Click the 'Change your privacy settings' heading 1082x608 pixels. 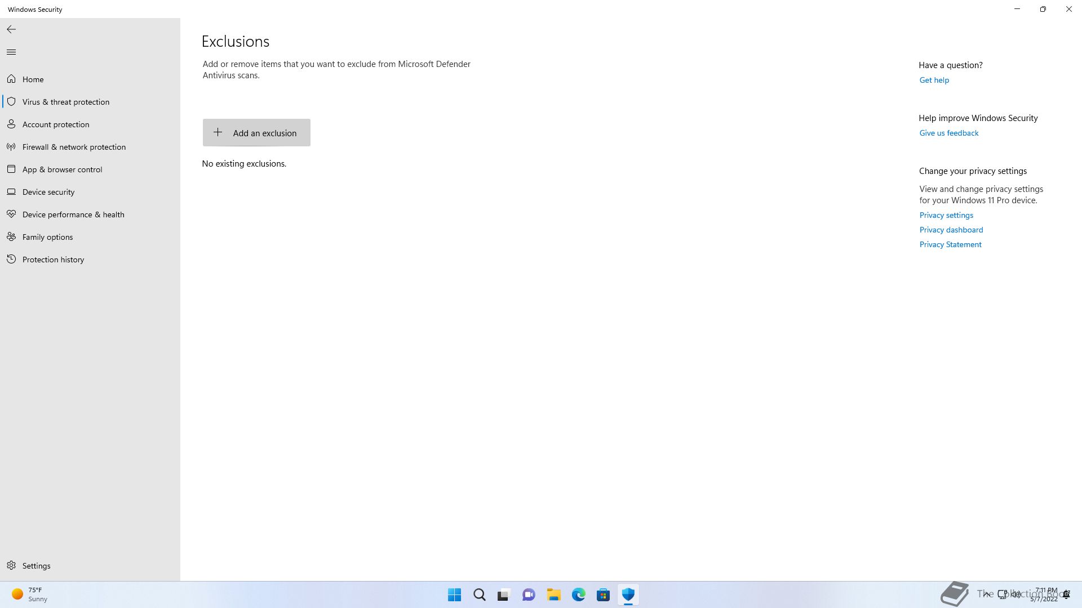pyautogui.click(x=973, y=171)
